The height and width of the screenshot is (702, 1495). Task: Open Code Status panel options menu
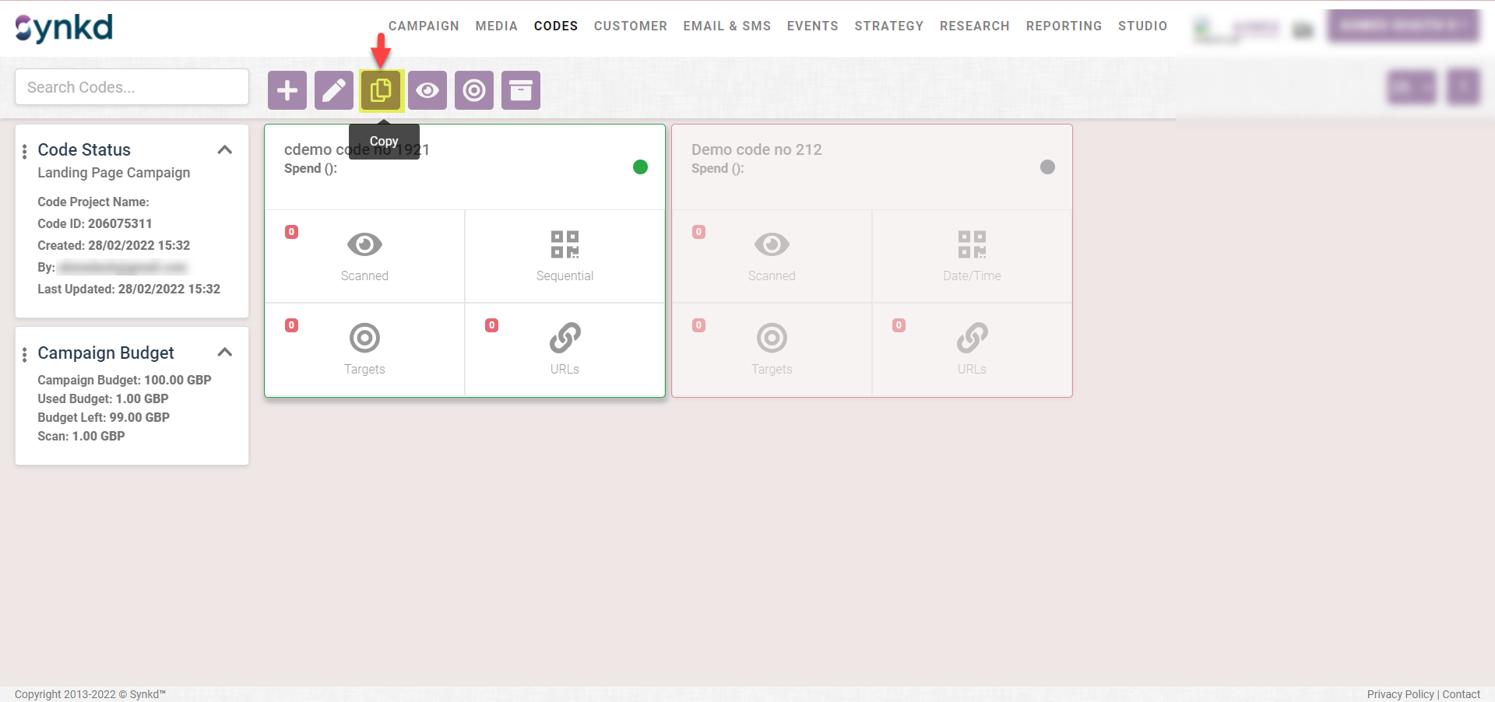[x=25, y=151]
